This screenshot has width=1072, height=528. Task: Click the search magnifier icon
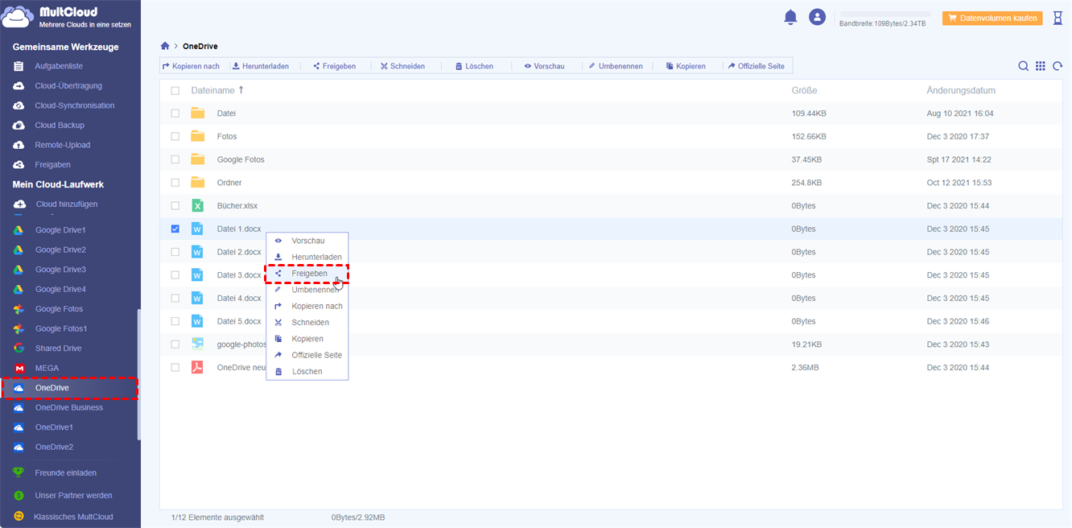click(1023, 66)
